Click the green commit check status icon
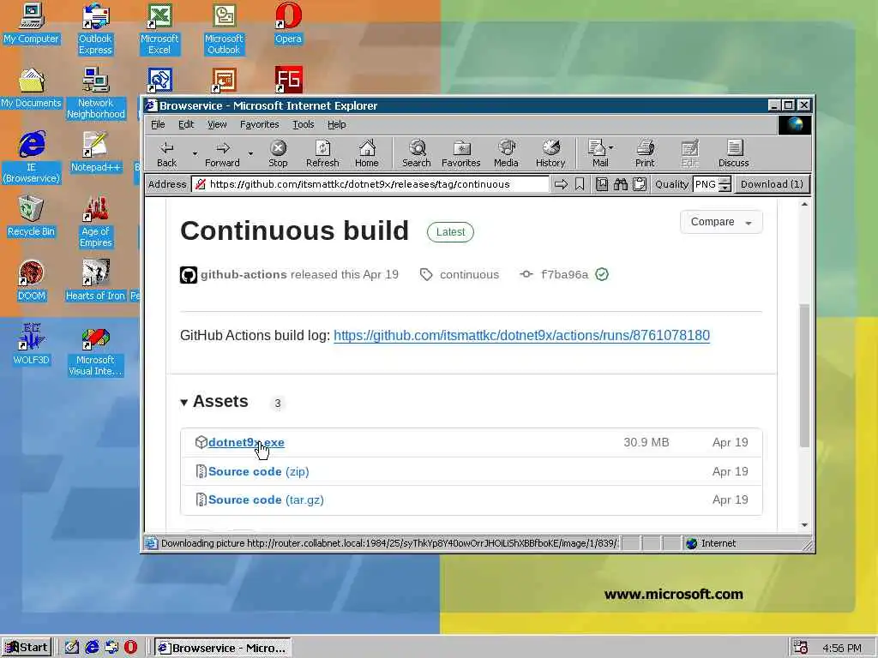Screen dimensions: 878x658 point(602,275)
